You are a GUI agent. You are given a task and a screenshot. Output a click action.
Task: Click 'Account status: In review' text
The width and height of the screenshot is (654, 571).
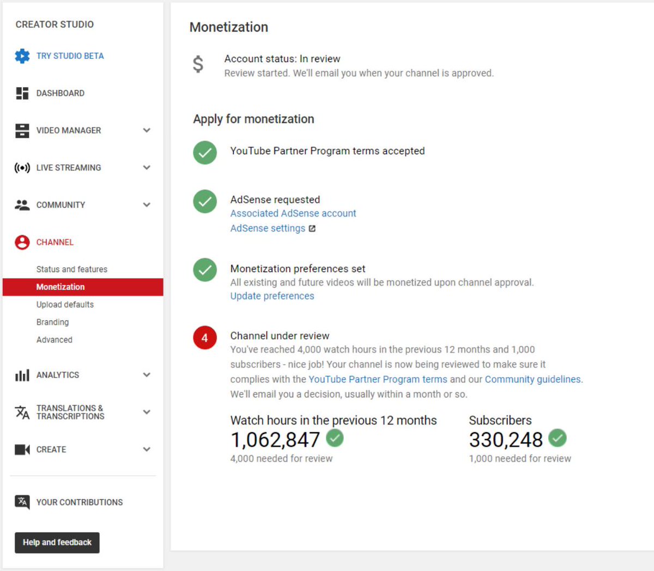[282, 59]
